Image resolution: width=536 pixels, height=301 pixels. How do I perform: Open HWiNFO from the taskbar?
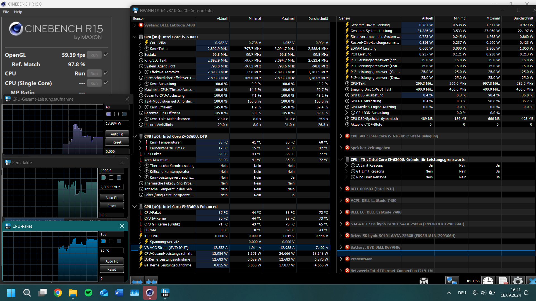(x=165, y=293)
